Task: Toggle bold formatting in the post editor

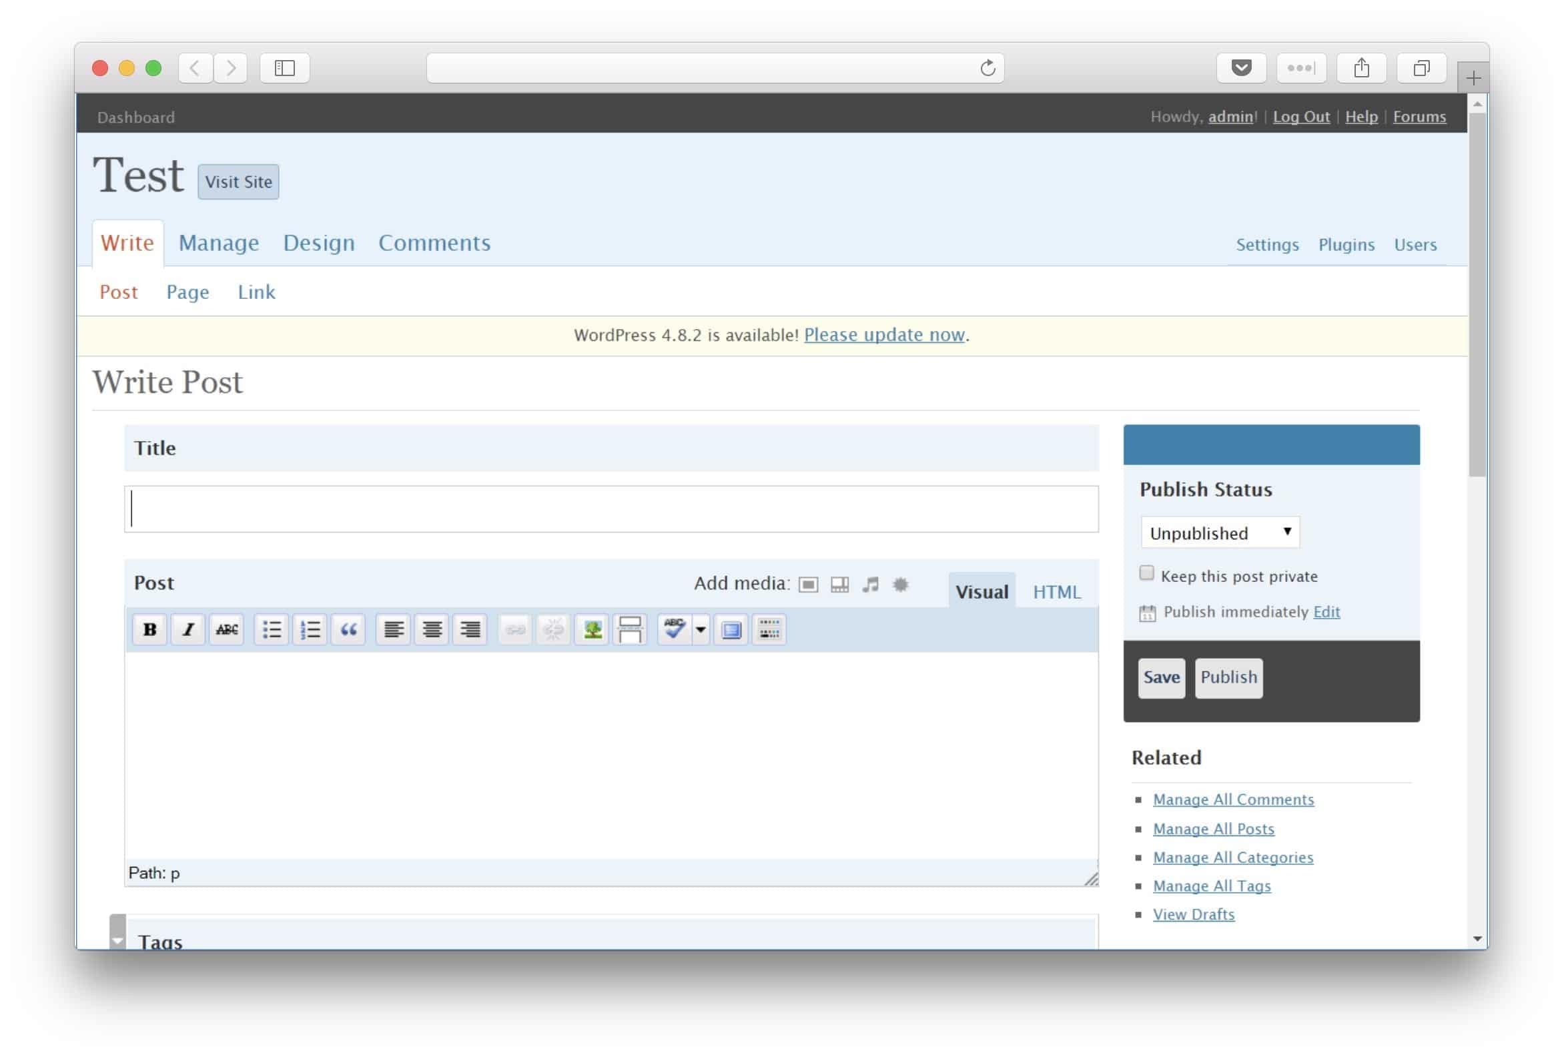Action: tap(149, 629)
